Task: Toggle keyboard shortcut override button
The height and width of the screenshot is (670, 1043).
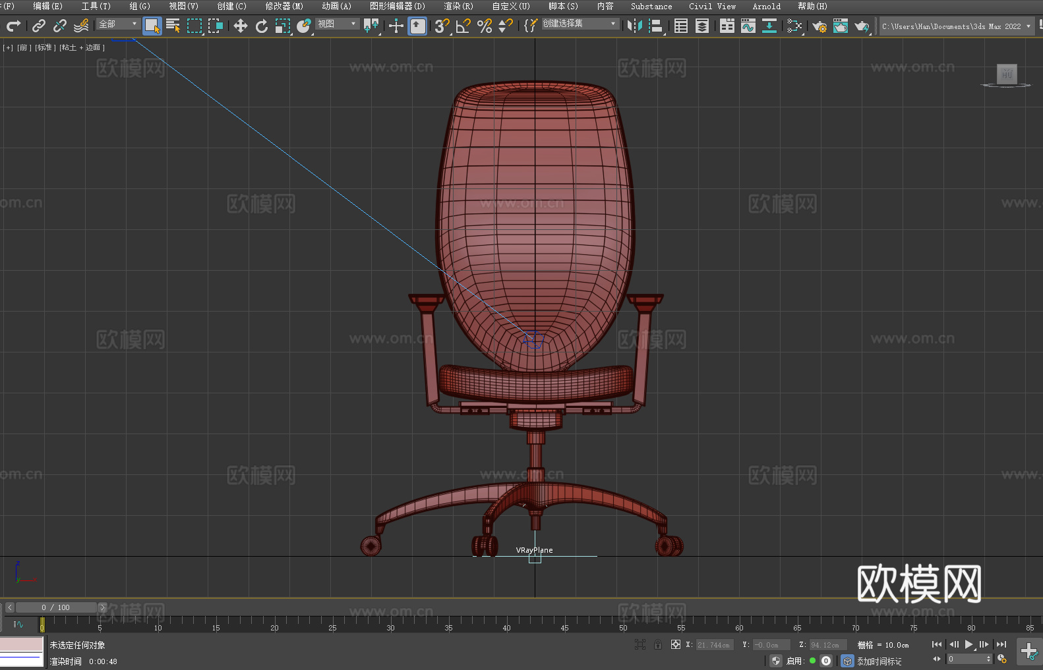Action: (417, 26)
